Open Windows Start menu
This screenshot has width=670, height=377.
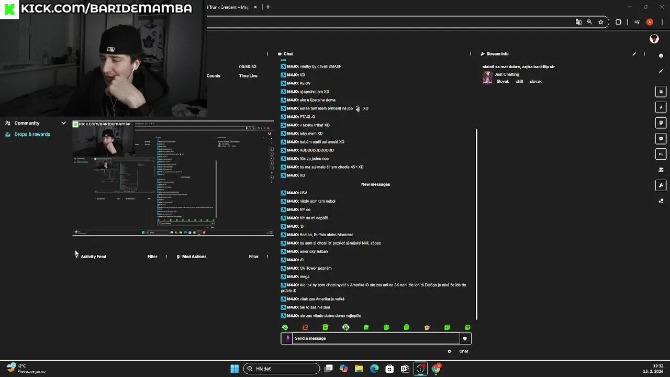(234, 369)
